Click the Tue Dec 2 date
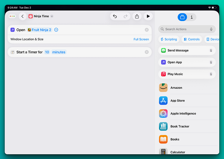Screen dimensions: 224x159 click(x=25, y=8)
